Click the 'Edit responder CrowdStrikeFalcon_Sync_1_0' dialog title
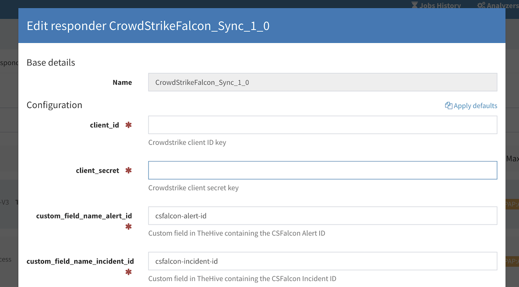Image resolution: width=519 pixels, height=287 pixels. click(x=148, y=26)
